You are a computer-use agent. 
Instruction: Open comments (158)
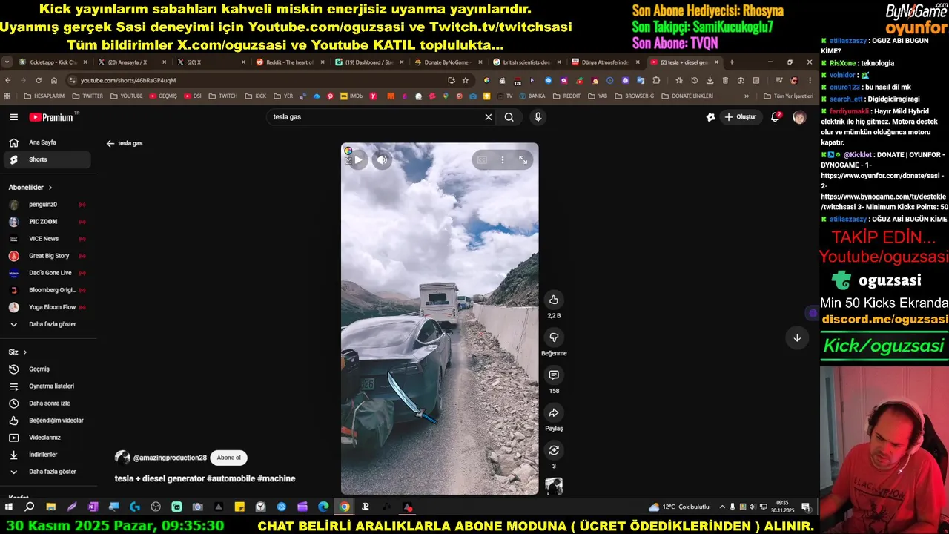[554, 375]
